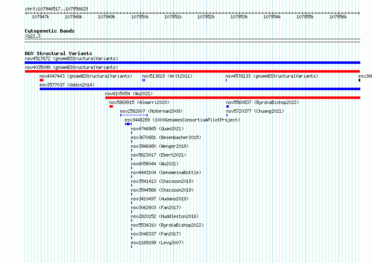
Task: Open the nsv513619 (Arlt2011) label
Action: point(167,76)
